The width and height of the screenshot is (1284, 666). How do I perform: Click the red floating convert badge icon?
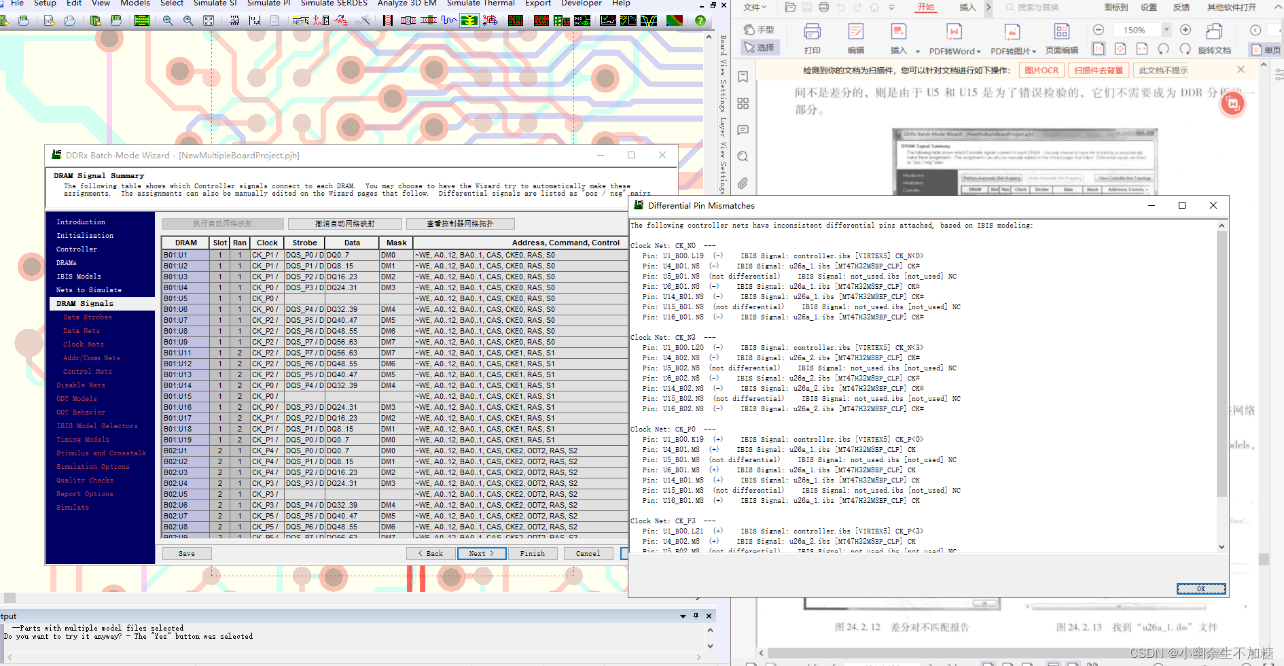pyautogui.click(x=1233, y=103)
